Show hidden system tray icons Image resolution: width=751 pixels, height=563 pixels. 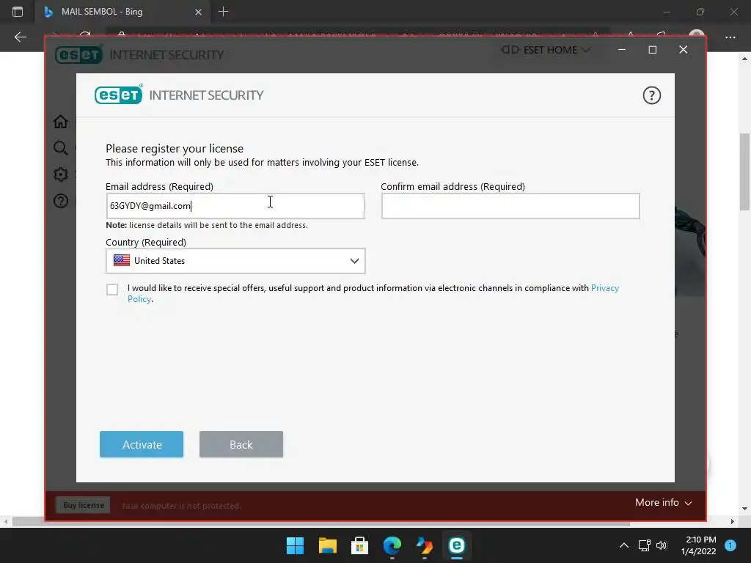[x=623, y=545]
